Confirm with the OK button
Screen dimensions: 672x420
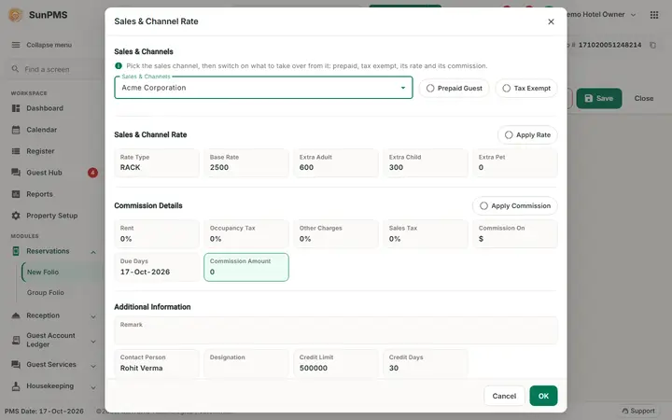[543, 396]
